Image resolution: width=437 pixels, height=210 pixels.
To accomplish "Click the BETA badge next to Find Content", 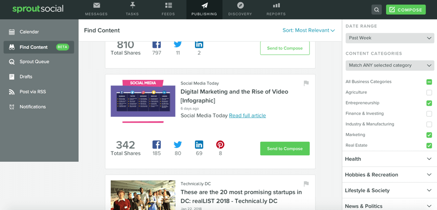I will tap(63, 47).
